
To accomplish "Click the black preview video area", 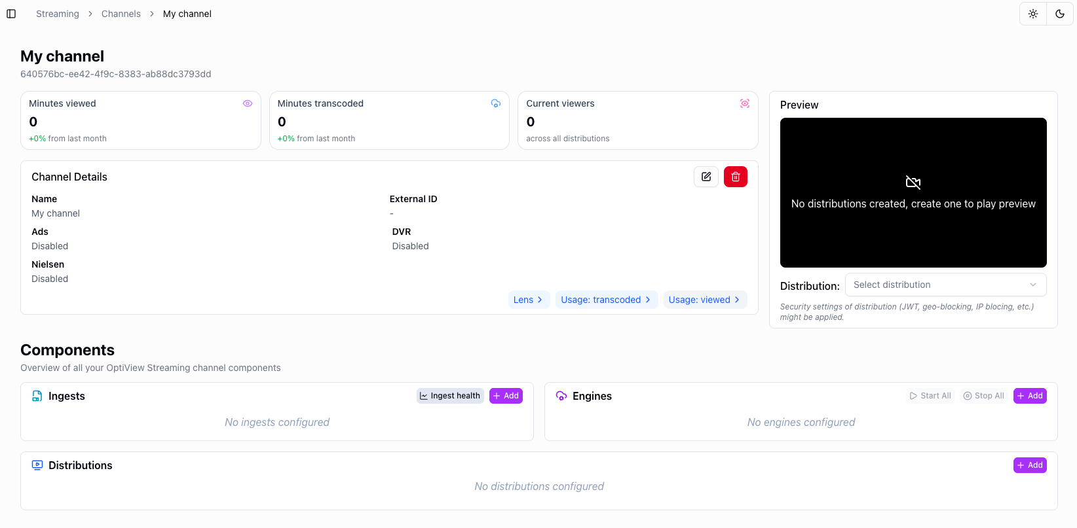I will 913,157.
